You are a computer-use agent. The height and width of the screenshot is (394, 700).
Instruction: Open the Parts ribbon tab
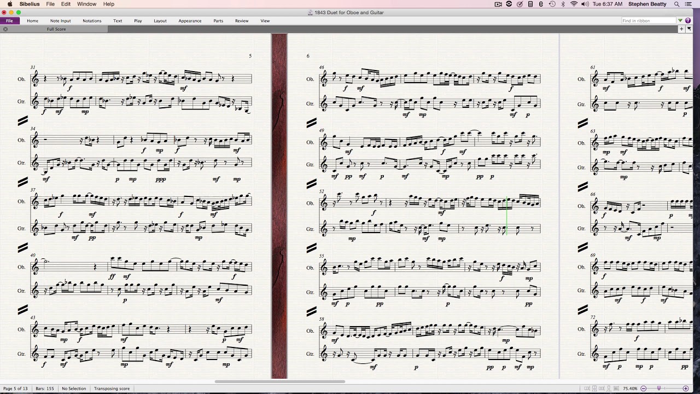pyautogui.click(x=218, y=21)
